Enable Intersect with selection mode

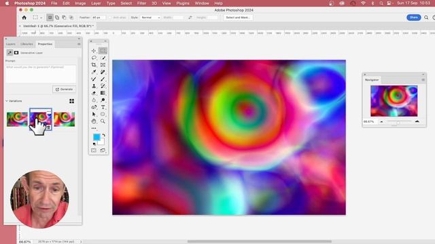[71, 18]
